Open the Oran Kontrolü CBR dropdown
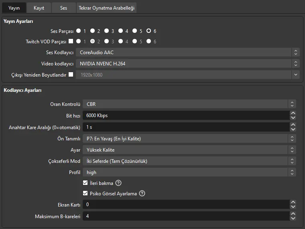This screenshot has width=305, height=229. click(189, 104)
